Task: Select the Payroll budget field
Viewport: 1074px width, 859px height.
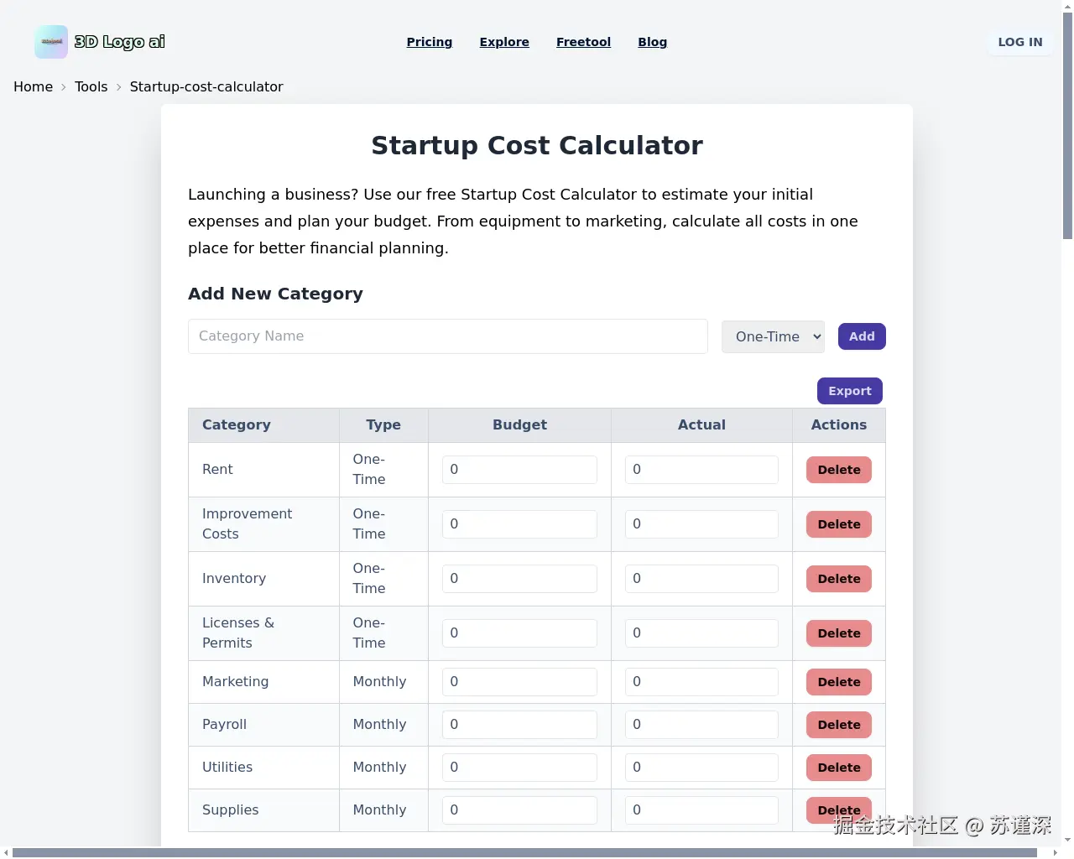Action: (519, 725)
